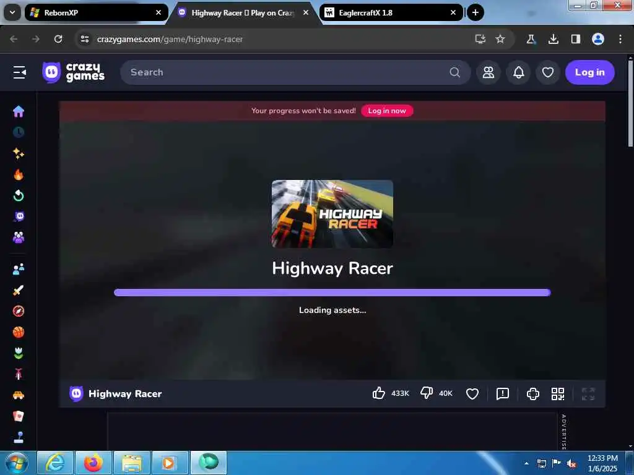Go back to the previous page
This screenshot has width=634, height=475.
click(14, 39)
